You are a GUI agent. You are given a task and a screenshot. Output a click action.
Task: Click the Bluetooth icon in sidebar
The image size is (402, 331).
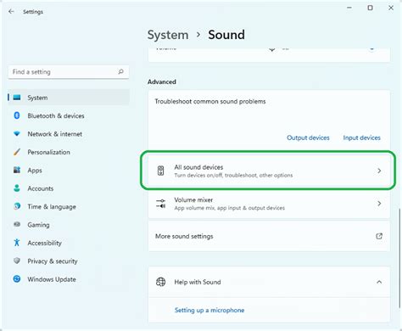click(x=17, y=115)
